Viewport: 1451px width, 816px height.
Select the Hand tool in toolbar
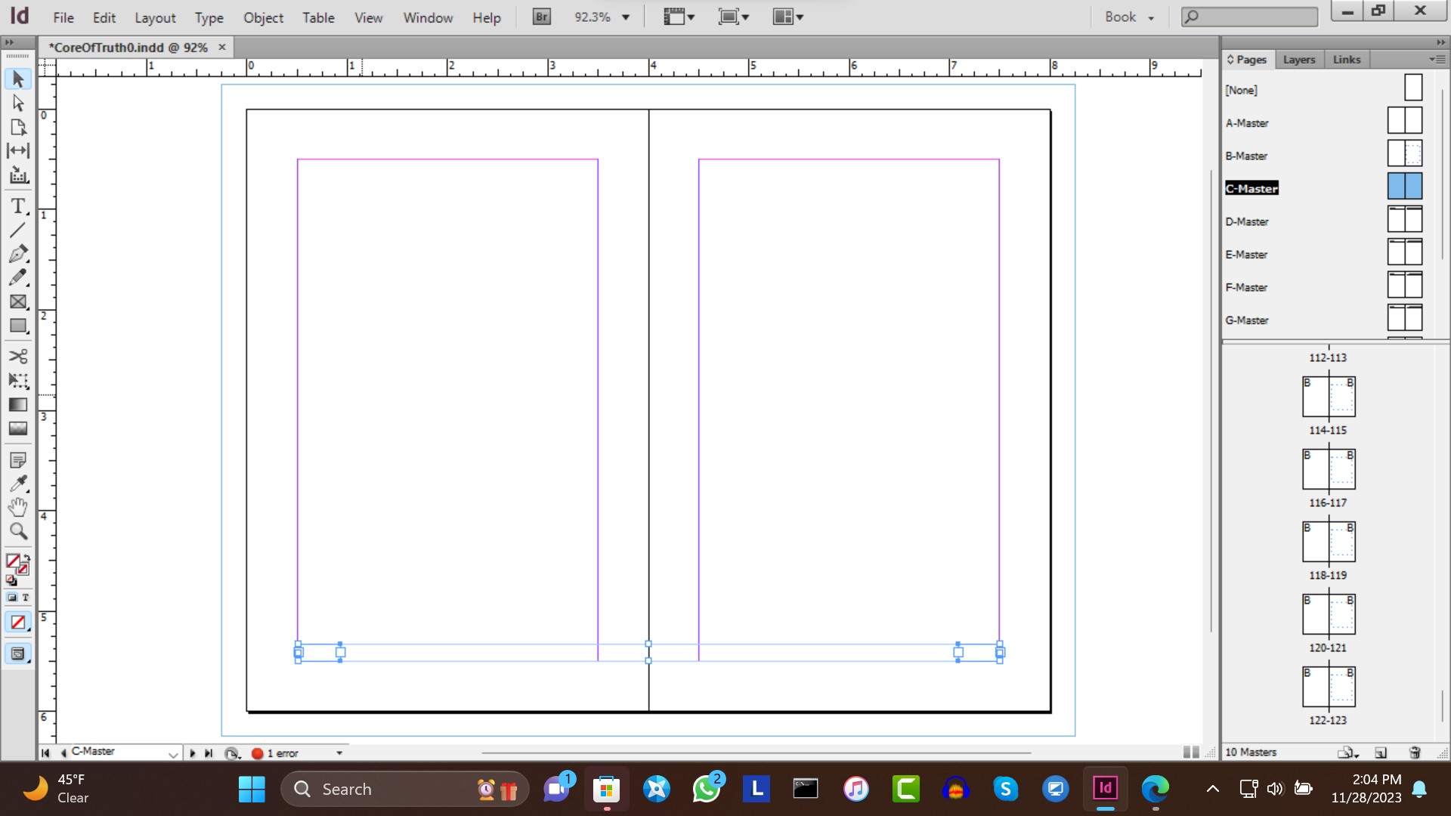click(x=18, y=506)
